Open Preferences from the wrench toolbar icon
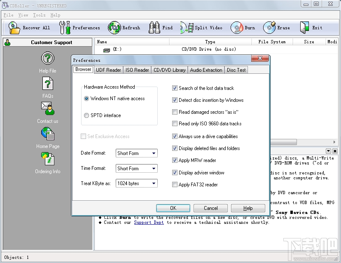Viewport: 341px width, 263px height. [65, 28]
